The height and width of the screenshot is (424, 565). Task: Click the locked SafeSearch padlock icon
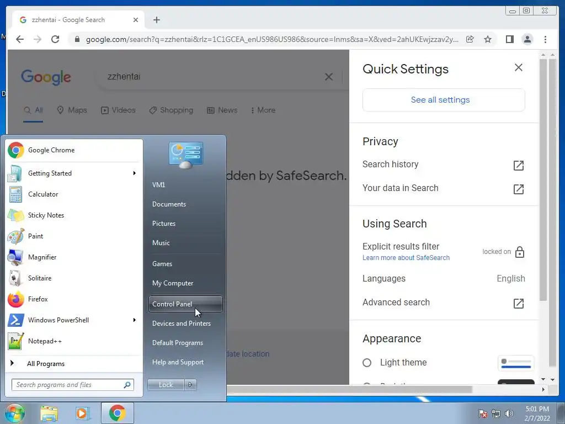point(519,252)
